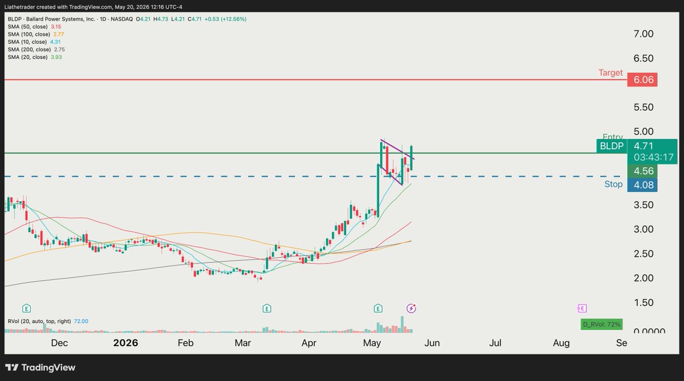Click the 'Jul' time axis label

[495, 343]
